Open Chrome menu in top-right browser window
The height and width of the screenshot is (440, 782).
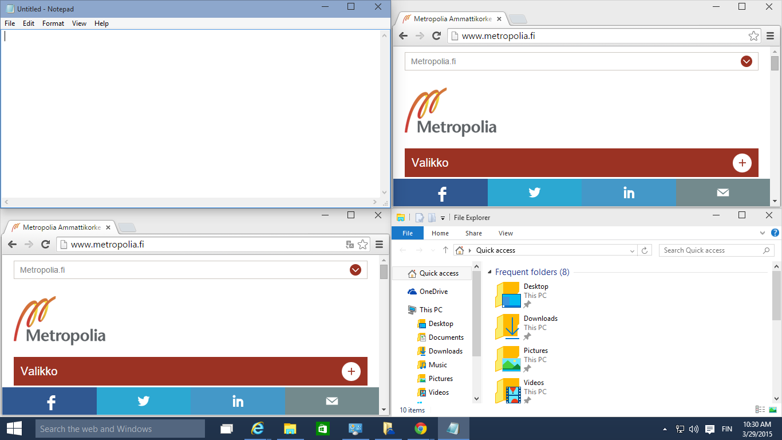pyautogui.click(x=770, y=36)
